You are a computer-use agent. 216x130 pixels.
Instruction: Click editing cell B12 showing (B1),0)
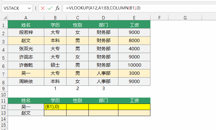[55, 107]
